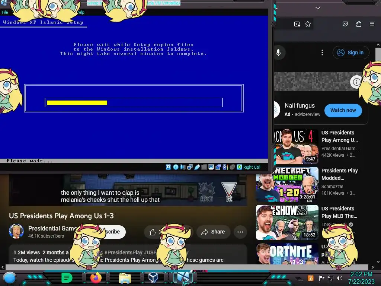Viewport: 381px width, 286px height.
Task: Open Presidents Play Modded Minecraft video thumbnail
Action: click(x=287, y=184)
